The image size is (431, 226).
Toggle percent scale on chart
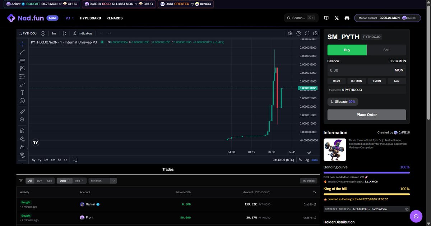point(300,160)
